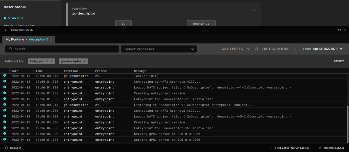Select 'Listening to descriptor-v1-GoDescriptor-entrypoint subject' message
This screenshot has height=152, width=349.
coord(193,105)
